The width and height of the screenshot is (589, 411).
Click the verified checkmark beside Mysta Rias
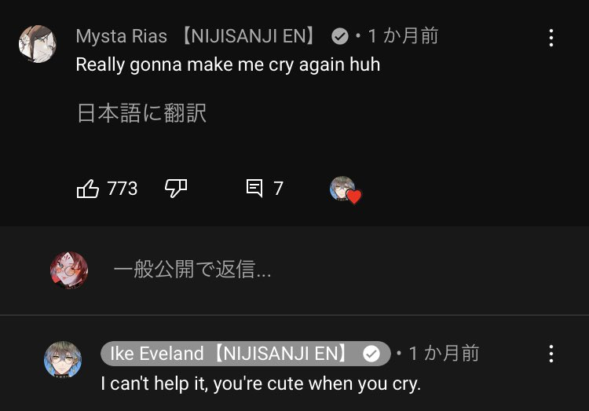point(340,36)
